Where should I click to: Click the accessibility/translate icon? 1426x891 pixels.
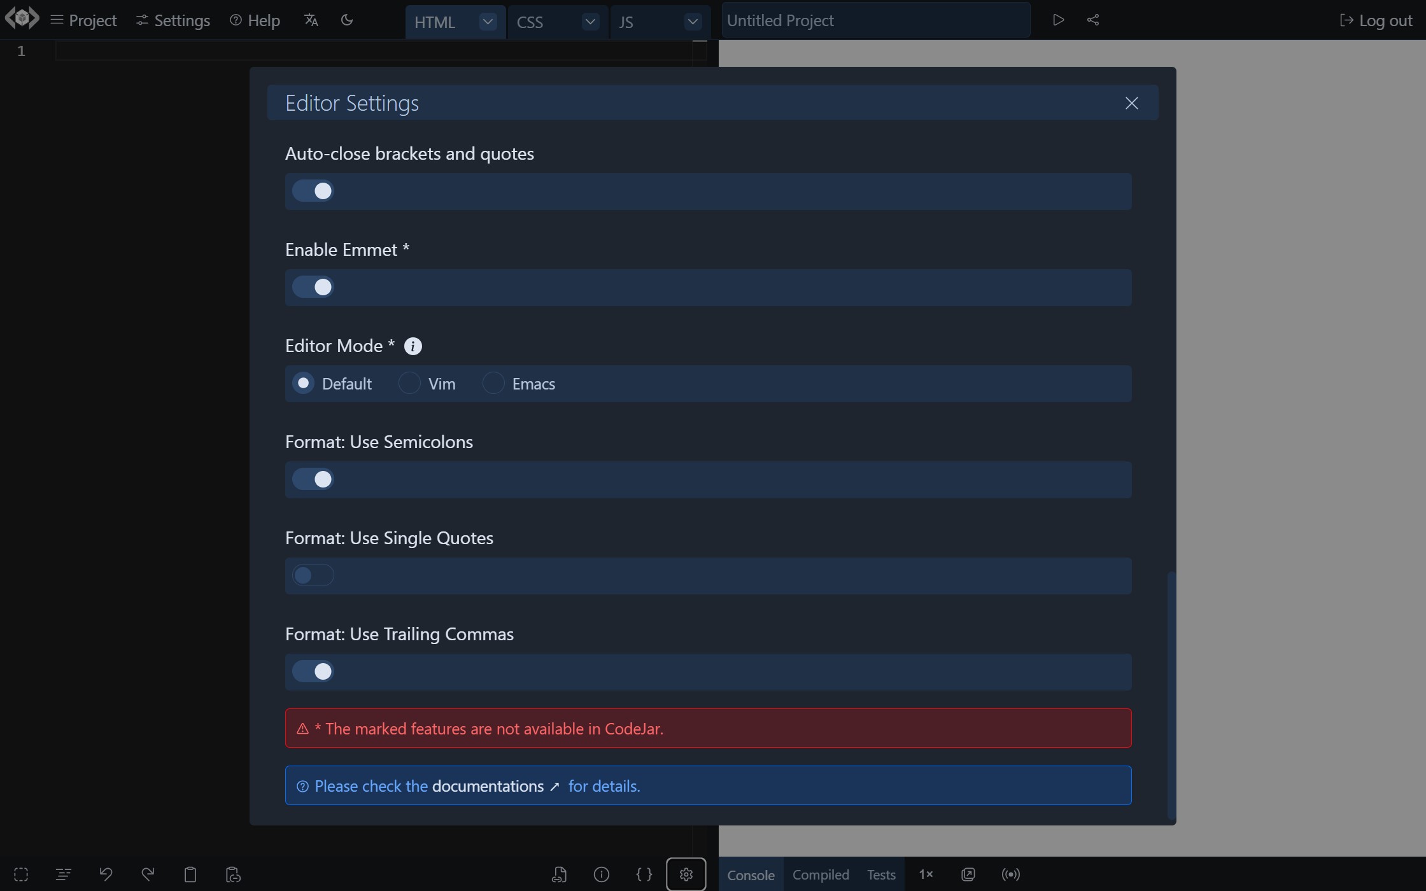pos(310,20)
